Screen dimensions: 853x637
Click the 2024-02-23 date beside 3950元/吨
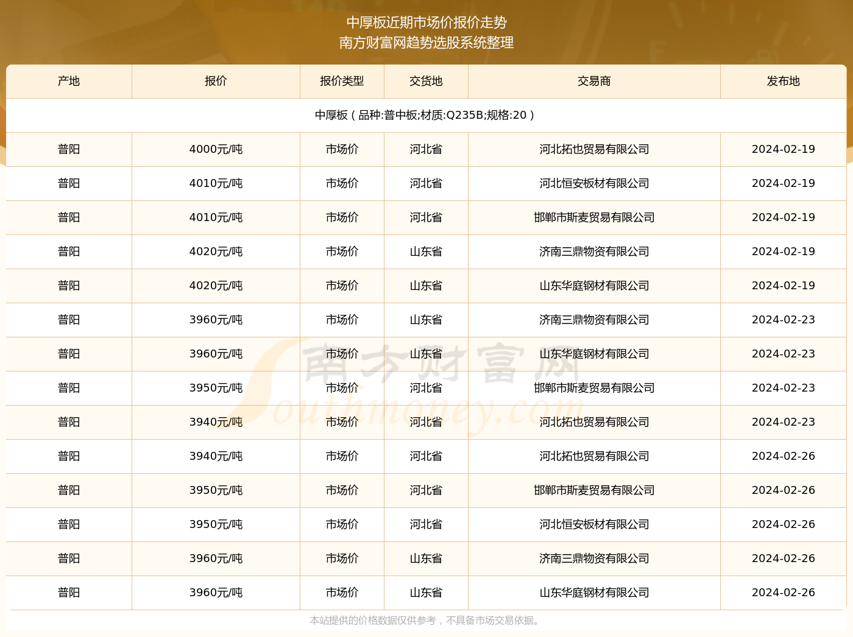coord(783,388)
